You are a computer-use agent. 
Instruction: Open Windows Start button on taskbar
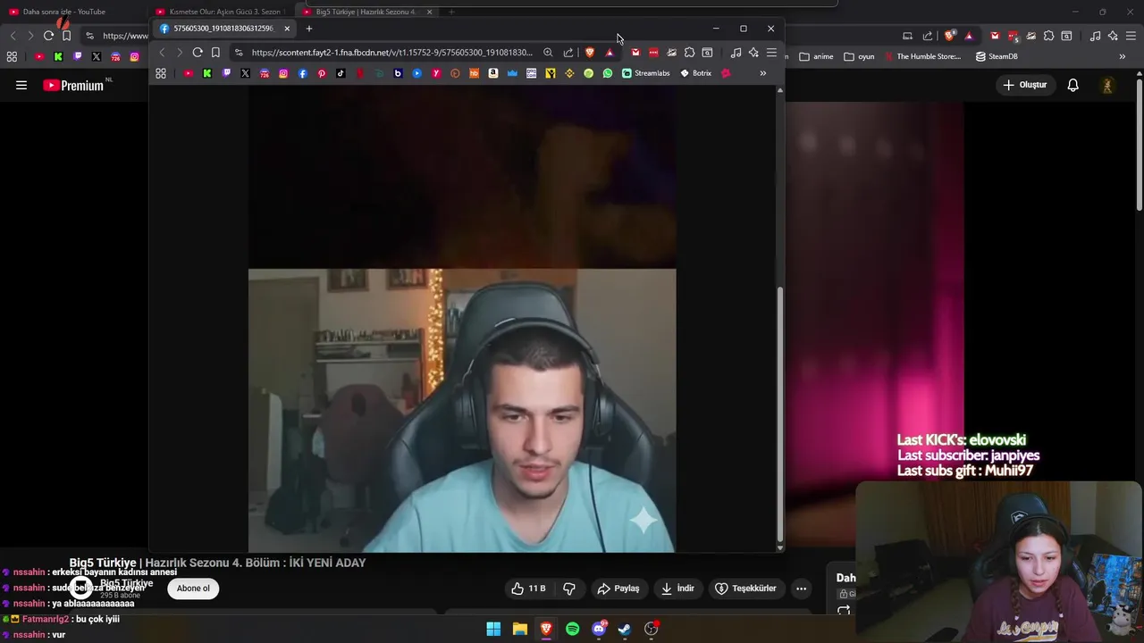click(493, 629)
